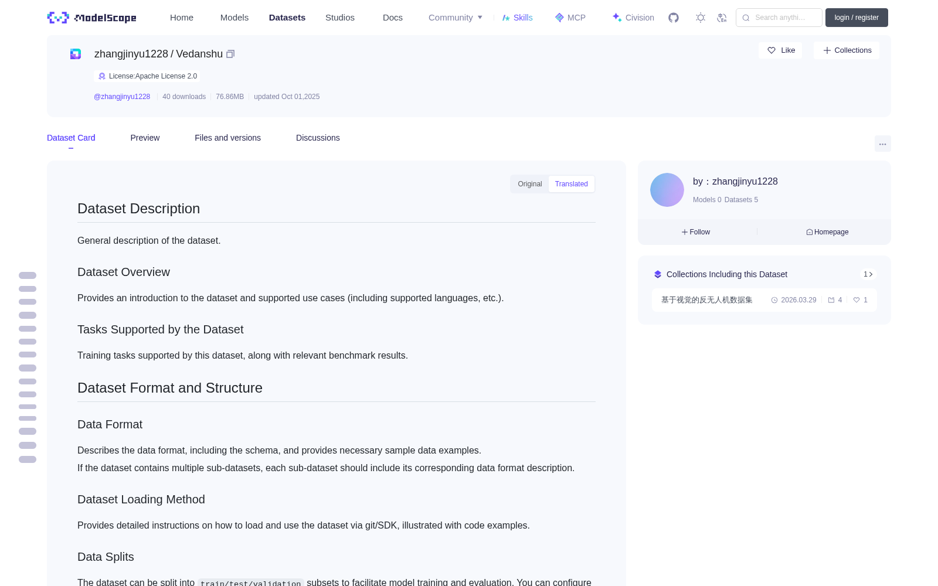
Task: Expand the collections list chevron
Action: click(x=868, y=274)
